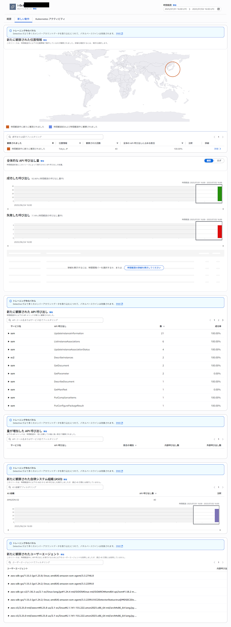The height and width of the screenshot is (627, 231).
Task: Open the 詳細 external link in the ユーザーエージェント training panel
Action: 119,546
